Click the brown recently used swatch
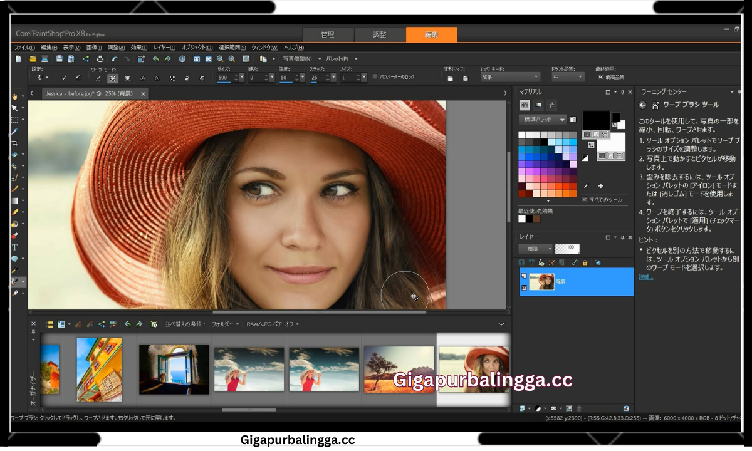 (536, 219)
